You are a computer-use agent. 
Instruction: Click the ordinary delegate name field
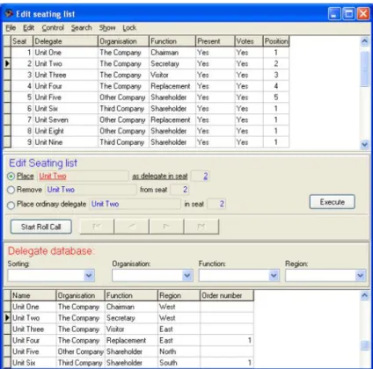tap(135, 204)
